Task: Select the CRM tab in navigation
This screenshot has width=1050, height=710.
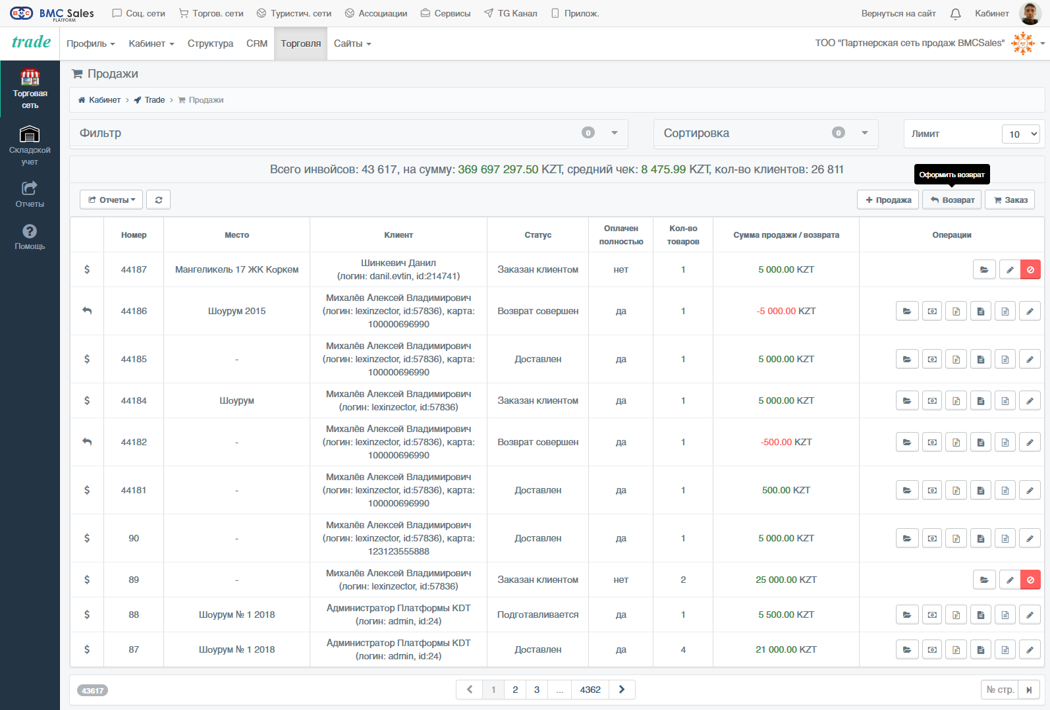Action: (x=257, y=43)
